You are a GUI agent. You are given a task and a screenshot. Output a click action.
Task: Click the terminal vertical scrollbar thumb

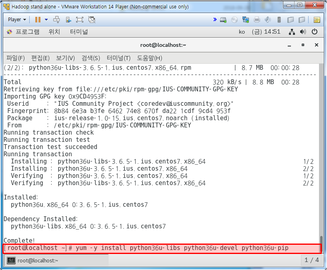coord(321,244)
